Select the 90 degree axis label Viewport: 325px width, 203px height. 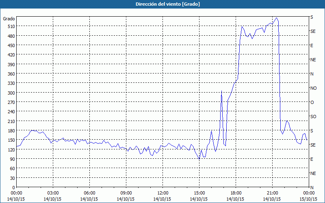point(13,159)
